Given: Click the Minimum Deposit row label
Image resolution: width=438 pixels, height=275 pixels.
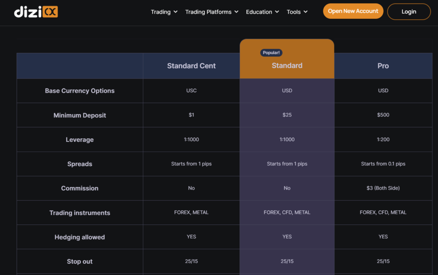Looking at the screenshot, I should (80, 115).
